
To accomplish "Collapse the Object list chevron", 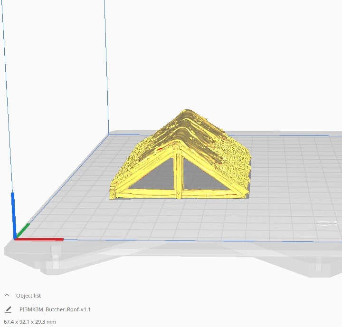I will 7,295.
